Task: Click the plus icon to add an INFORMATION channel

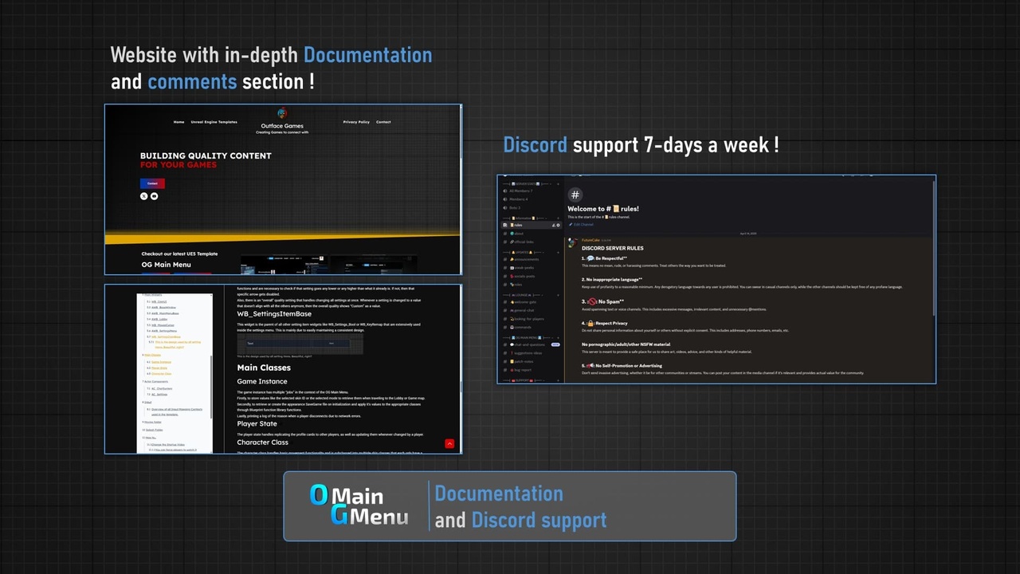Action: [x=558, y=218]
